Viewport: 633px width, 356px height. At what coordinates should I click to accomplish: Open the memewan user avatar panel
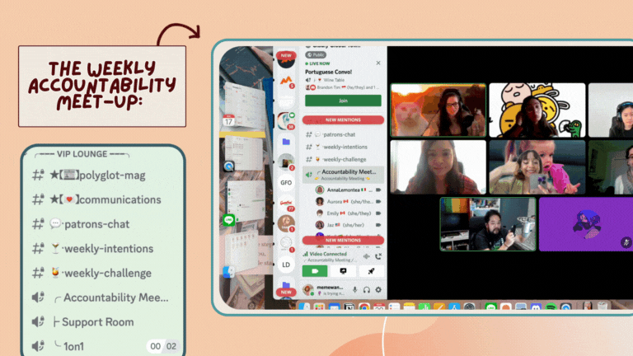308,290
